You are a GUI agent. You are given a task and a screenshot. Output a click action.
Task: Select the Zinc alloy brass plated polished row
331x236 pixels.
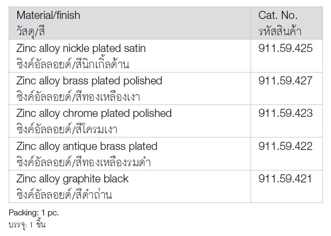tap(165, 88)
